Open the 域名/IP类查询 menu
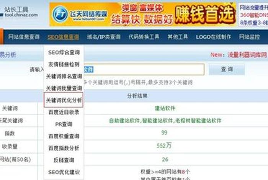The height and width of the screenshot is (180, 268). pyautogui.click(x=104, y=37)
